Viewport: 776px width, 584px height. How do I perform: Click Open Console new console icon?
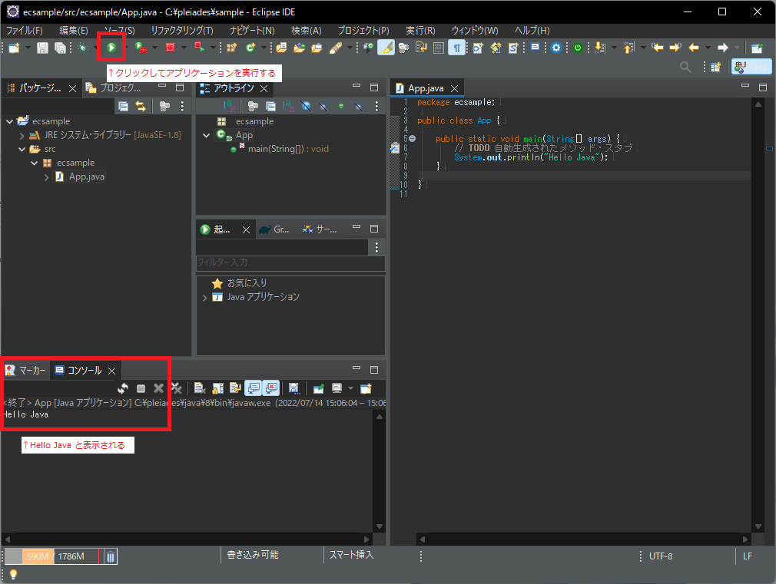point(366,388)
